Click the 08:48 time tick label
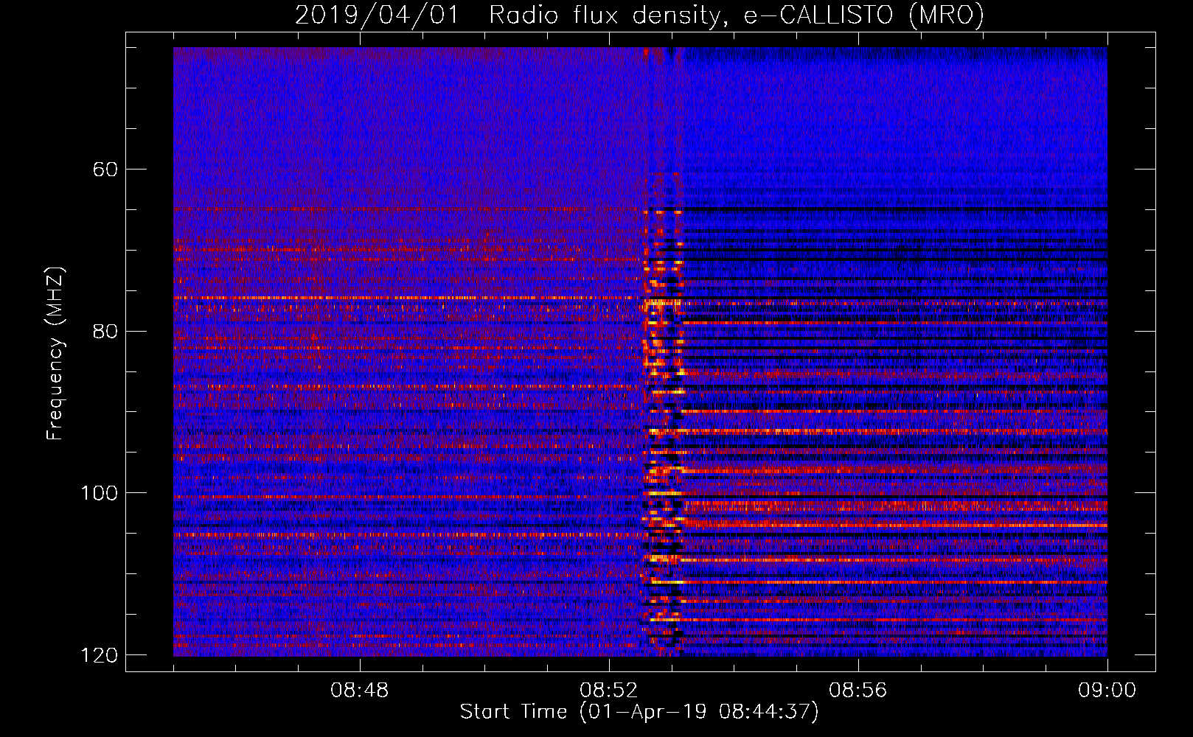 (360, 691)
